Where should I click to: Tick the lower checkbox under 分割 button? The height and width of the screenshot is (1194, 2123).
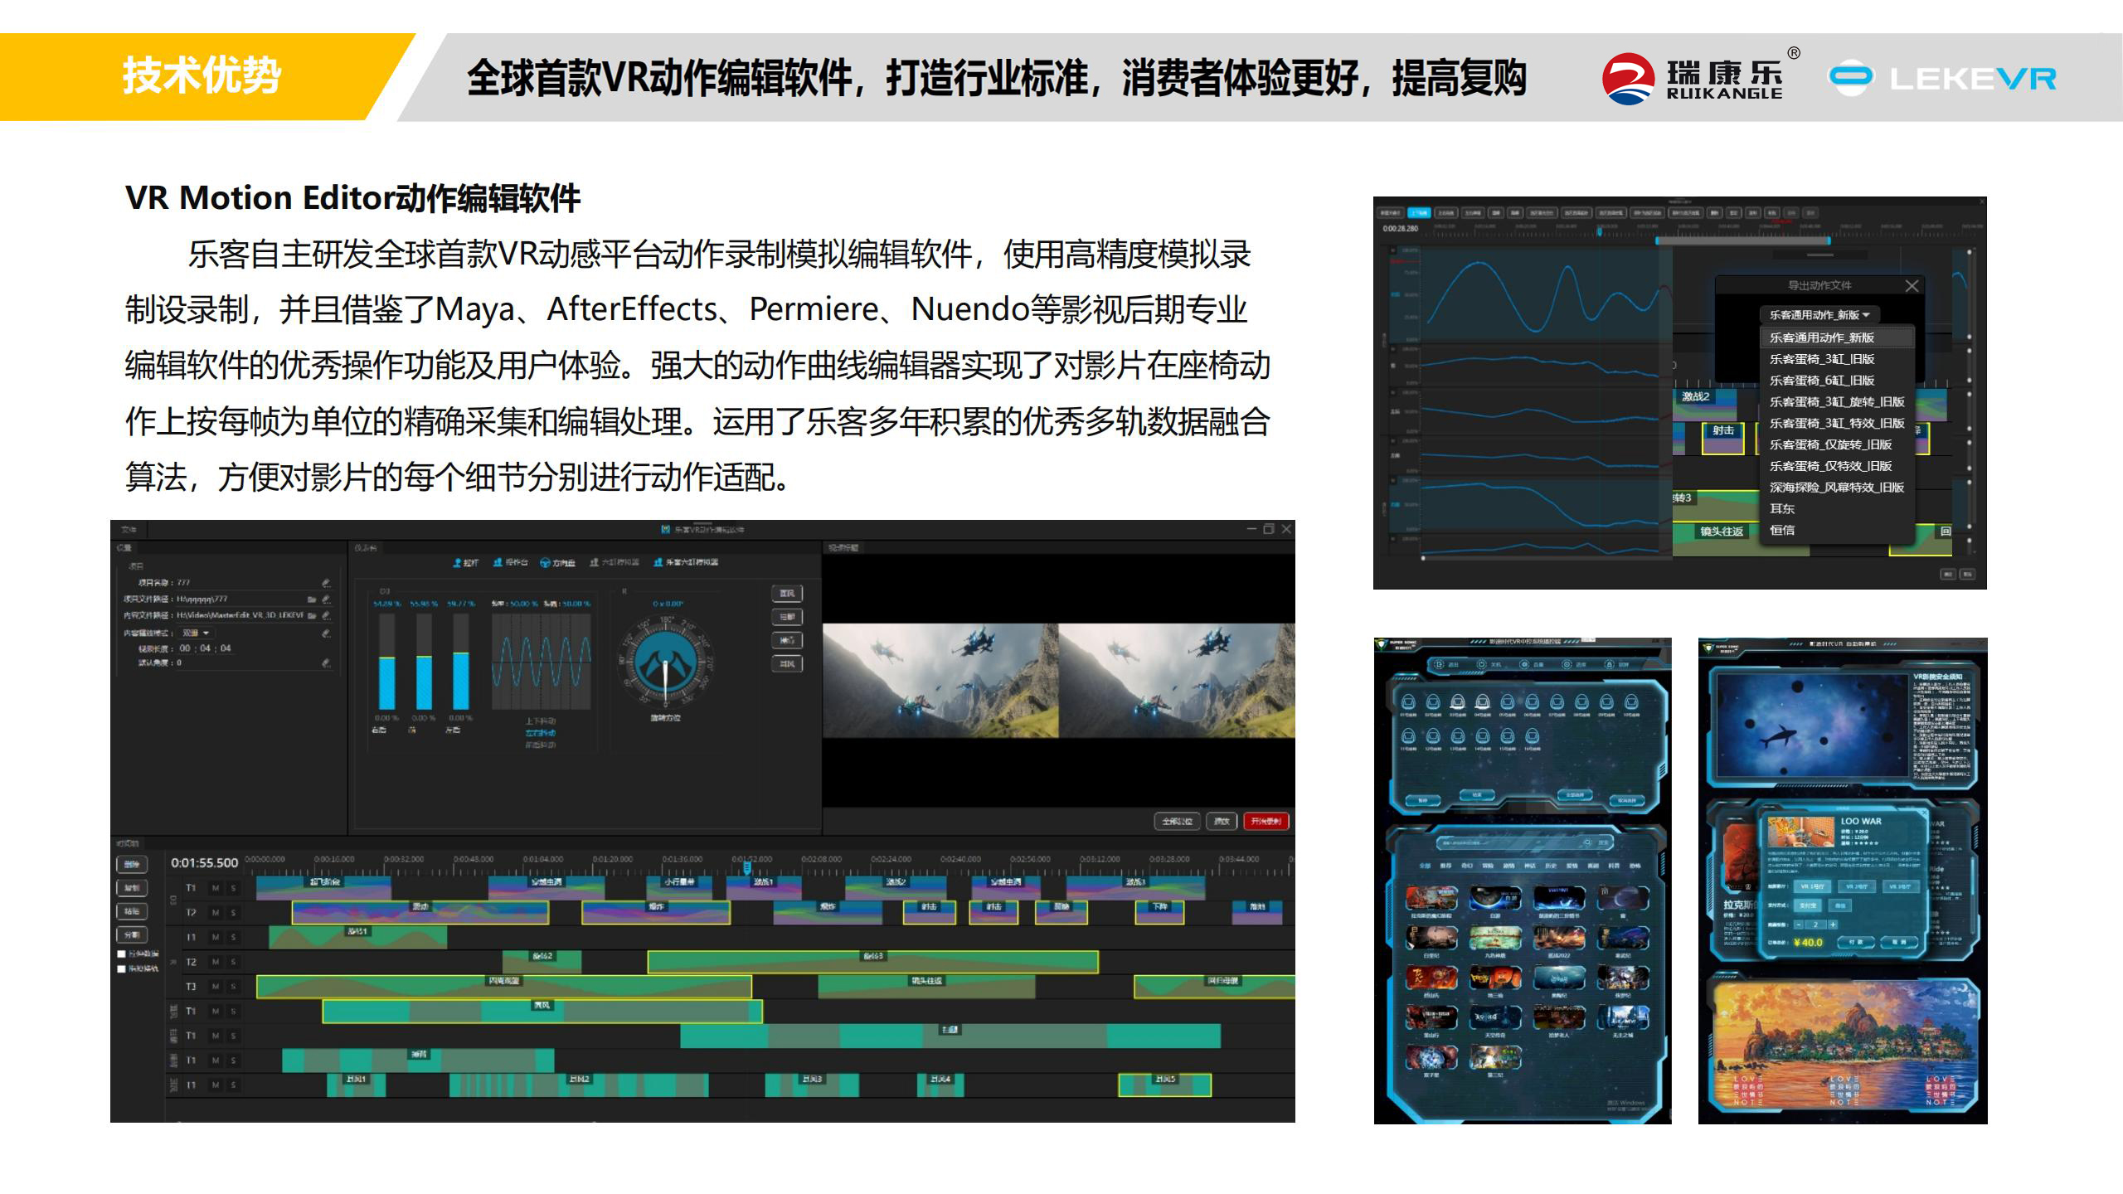point(122,968)
